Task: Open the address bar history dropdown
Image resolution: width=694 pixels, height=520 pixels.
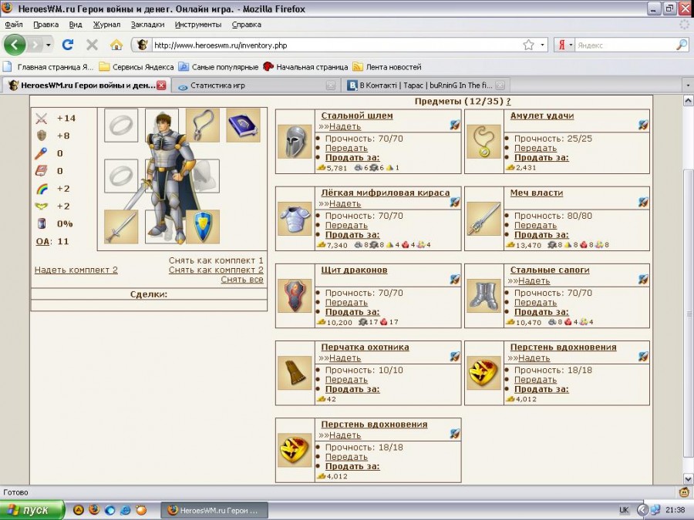Action: tap(542, 45)
